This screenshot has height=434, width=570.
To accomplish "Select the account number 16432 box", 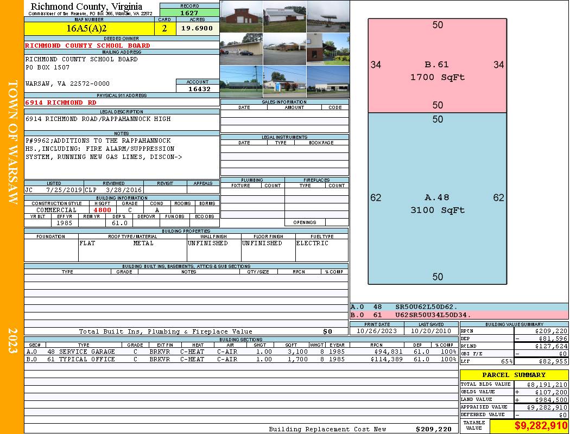I will coord(198,89).
